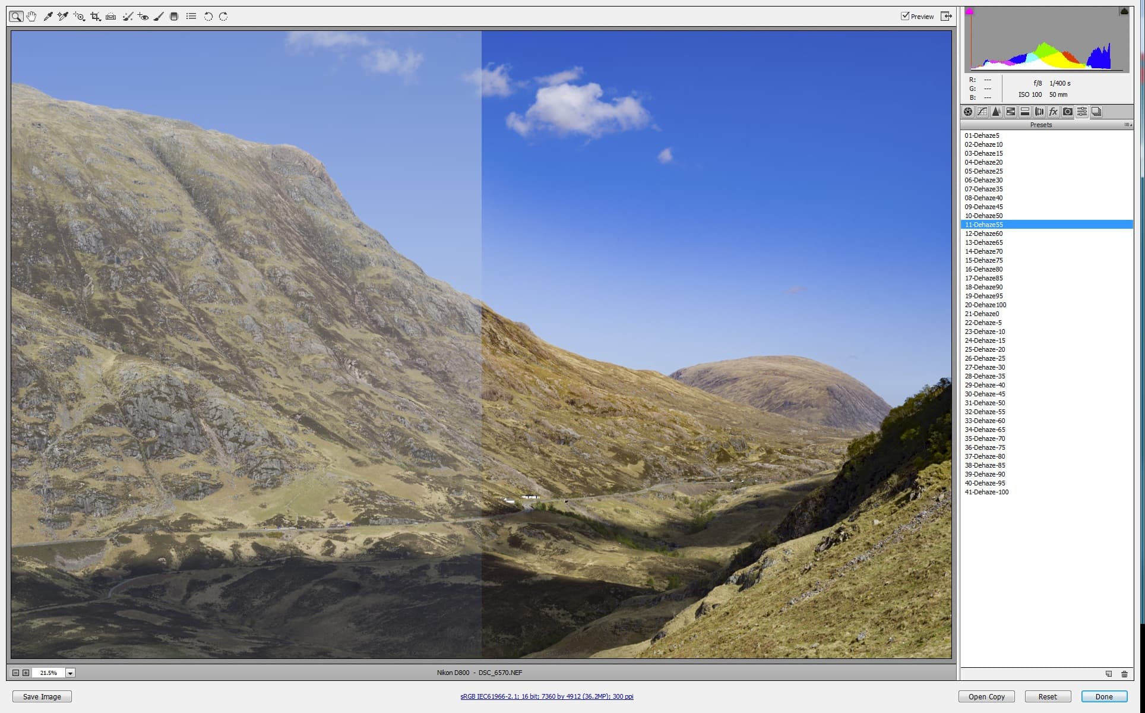The image size is (1145, 713).
Task: Toggle full screen mode
Action: tap(947, 16)
